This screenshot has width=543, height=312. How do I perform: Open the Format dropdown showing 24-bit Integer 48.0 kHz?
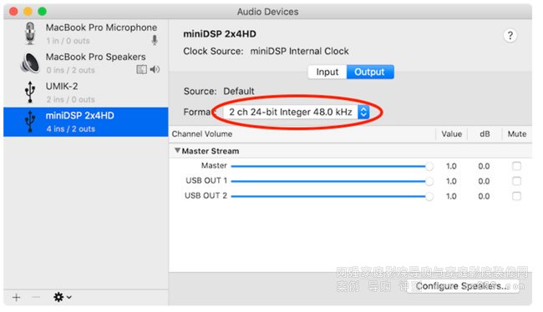coord(296,112)
